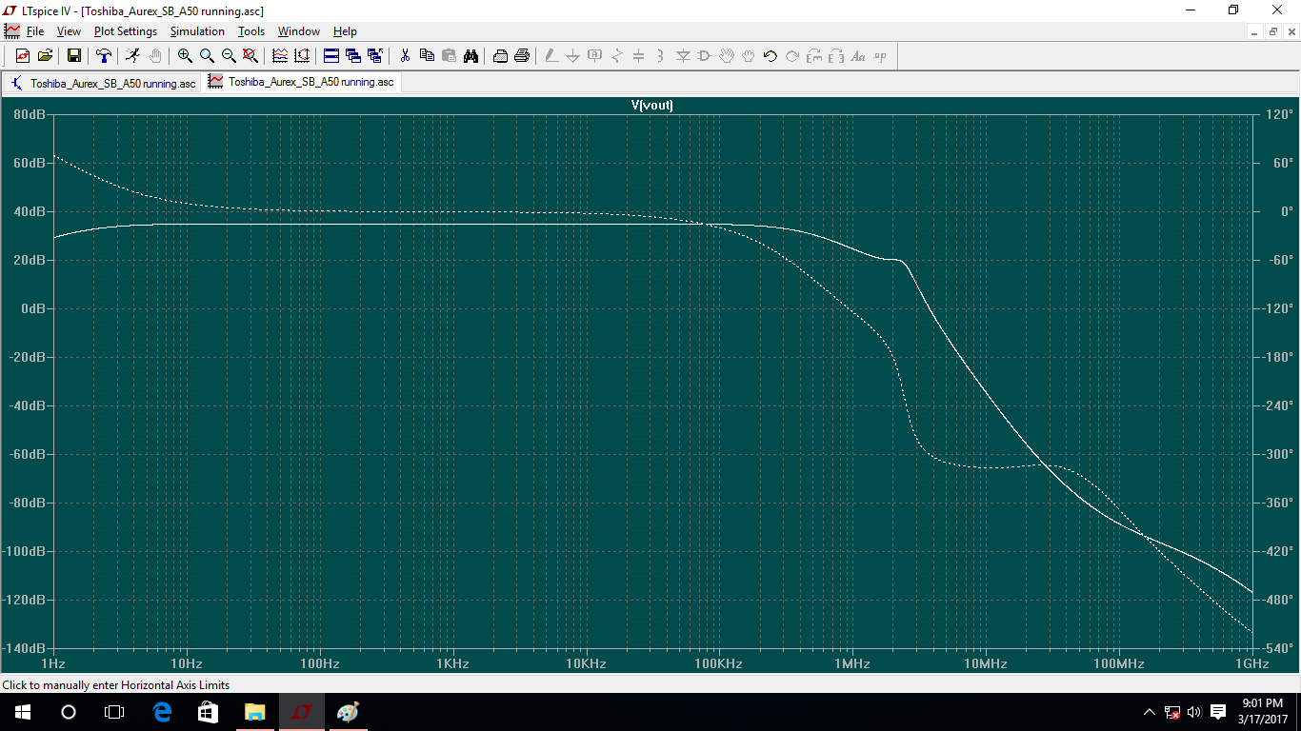Click the Print printer icon
This screenshot has height=731, width=1301.
522,56
